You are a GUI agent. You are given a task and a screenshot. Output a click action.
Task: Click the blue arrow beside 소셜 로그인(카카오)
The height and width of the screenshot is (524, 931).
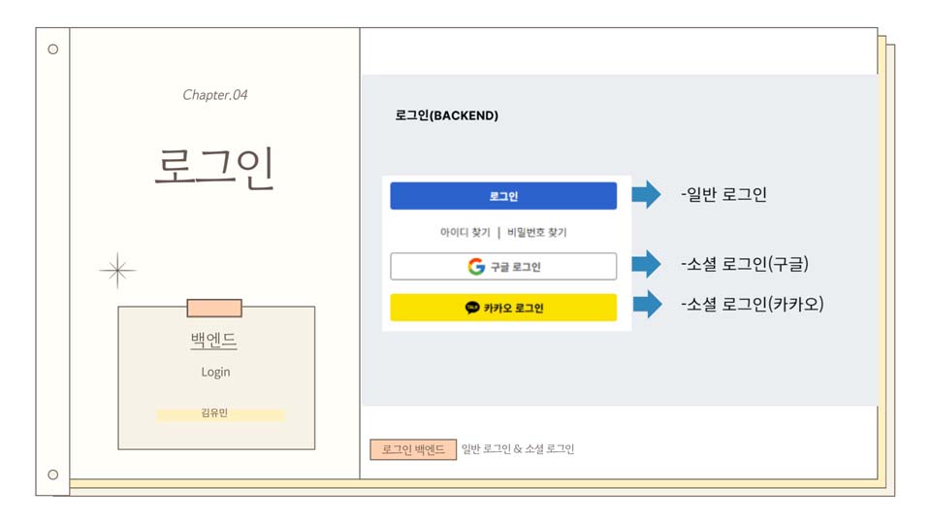pyautogui.click(x=647, y=304)
